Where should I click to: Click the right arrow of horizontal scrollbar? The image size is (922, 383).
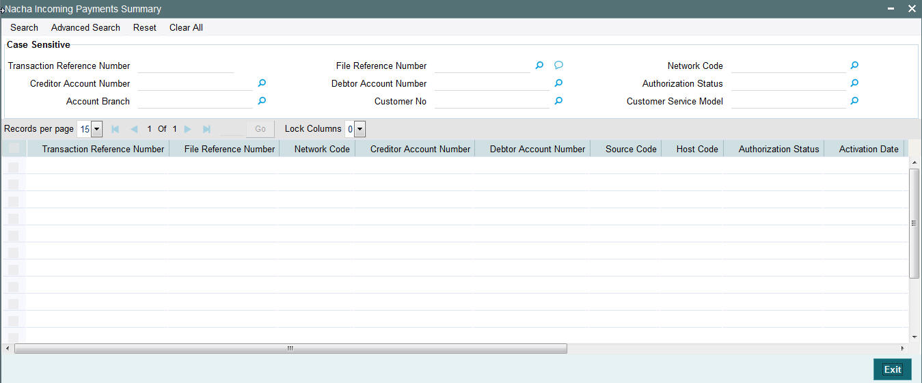tap(901, 348)
